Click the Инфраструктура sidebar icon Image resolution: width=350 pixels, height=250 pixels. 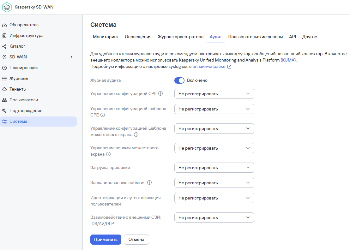pos(4,36)
